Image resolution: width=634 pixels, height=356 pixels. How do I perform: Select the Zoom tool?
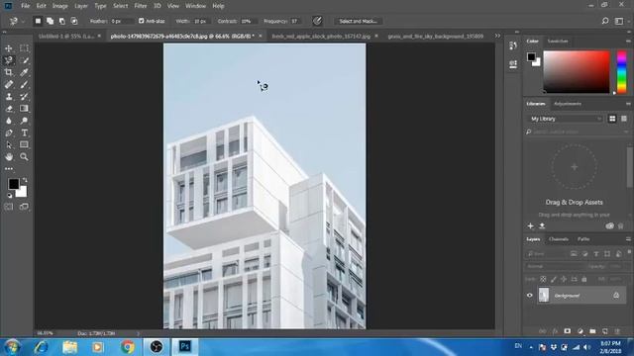click(x=24, y=156)
